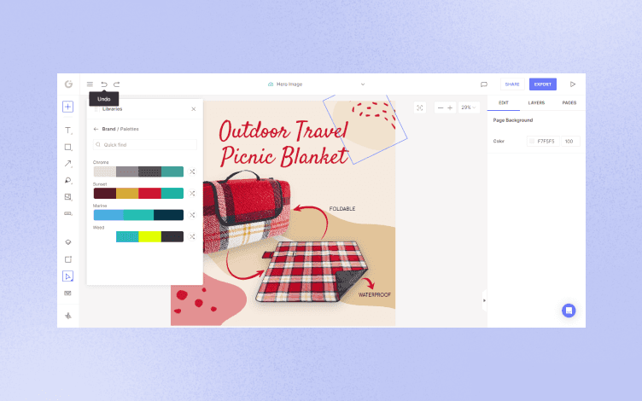Click the Page Background heading
Screen dimensions: 642x401
[512, 120]
